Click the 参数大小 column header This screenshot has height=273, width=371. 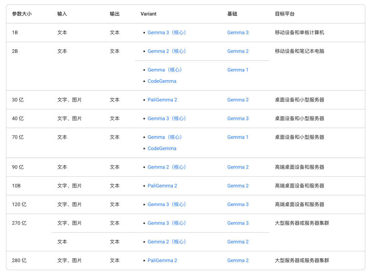coord(22,14)
